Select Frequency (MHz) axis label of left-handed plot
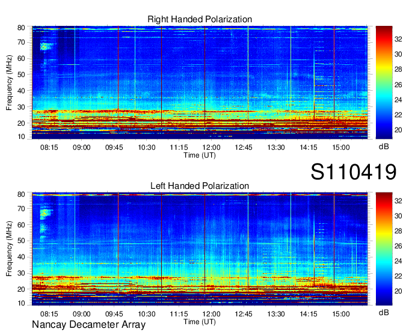Viewport: 409px width, 332px height. 9,249
